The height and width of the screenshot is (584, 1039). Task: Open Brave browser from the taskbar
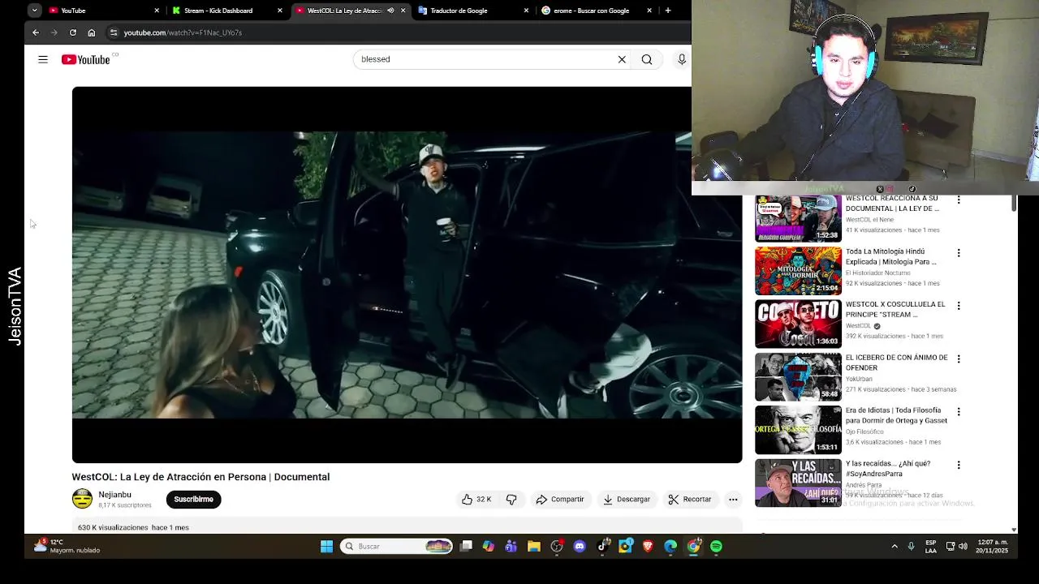pos(648,547)
